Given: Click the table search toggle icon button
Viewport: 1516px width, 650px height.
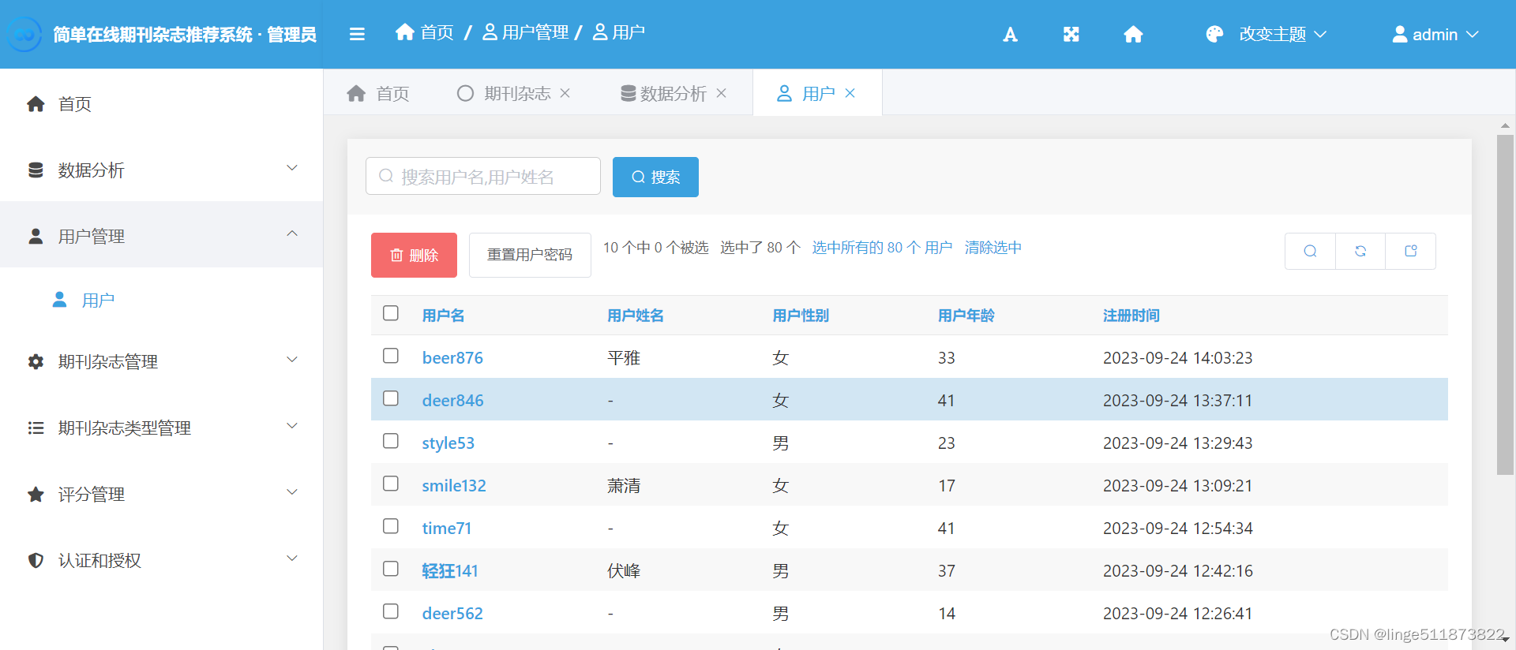Looking at the screenshot, I should (x=1310, y=251).
